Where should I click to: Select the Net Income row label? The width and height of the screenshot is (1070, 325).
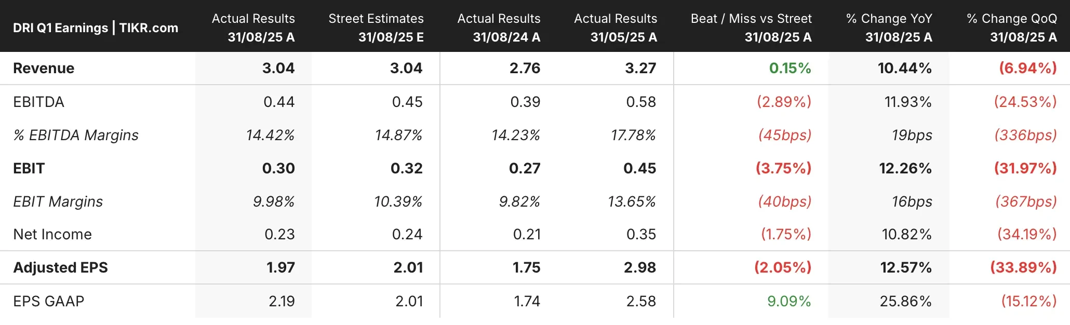click(52, 234)
